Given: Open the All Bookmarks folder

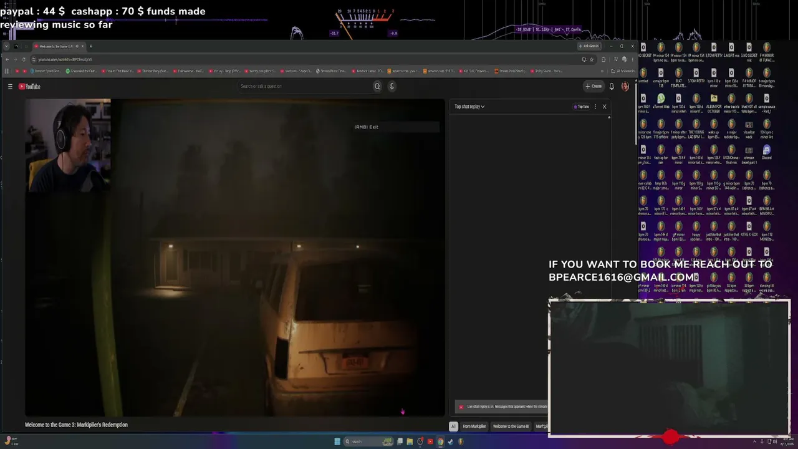Looking at the screenshot, I should 623,71.
